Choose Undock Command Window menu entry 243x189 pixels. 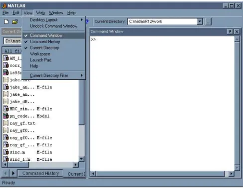click(x=53, y=26)
